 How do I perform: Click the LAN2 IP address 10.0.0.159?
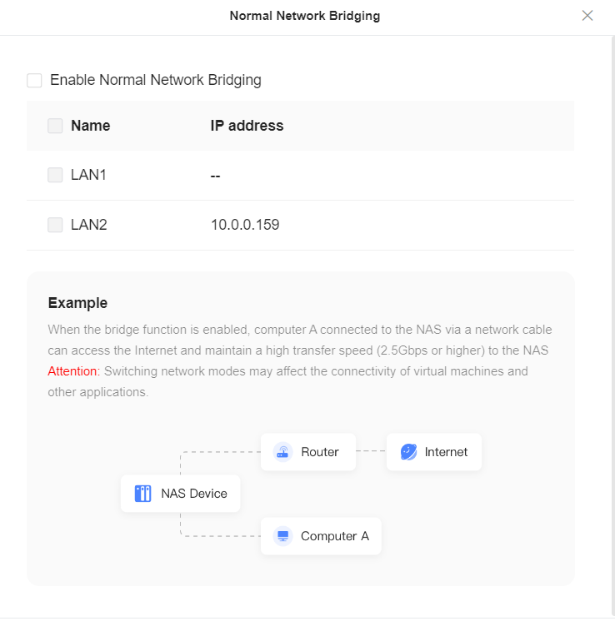[x=245, y=225]
